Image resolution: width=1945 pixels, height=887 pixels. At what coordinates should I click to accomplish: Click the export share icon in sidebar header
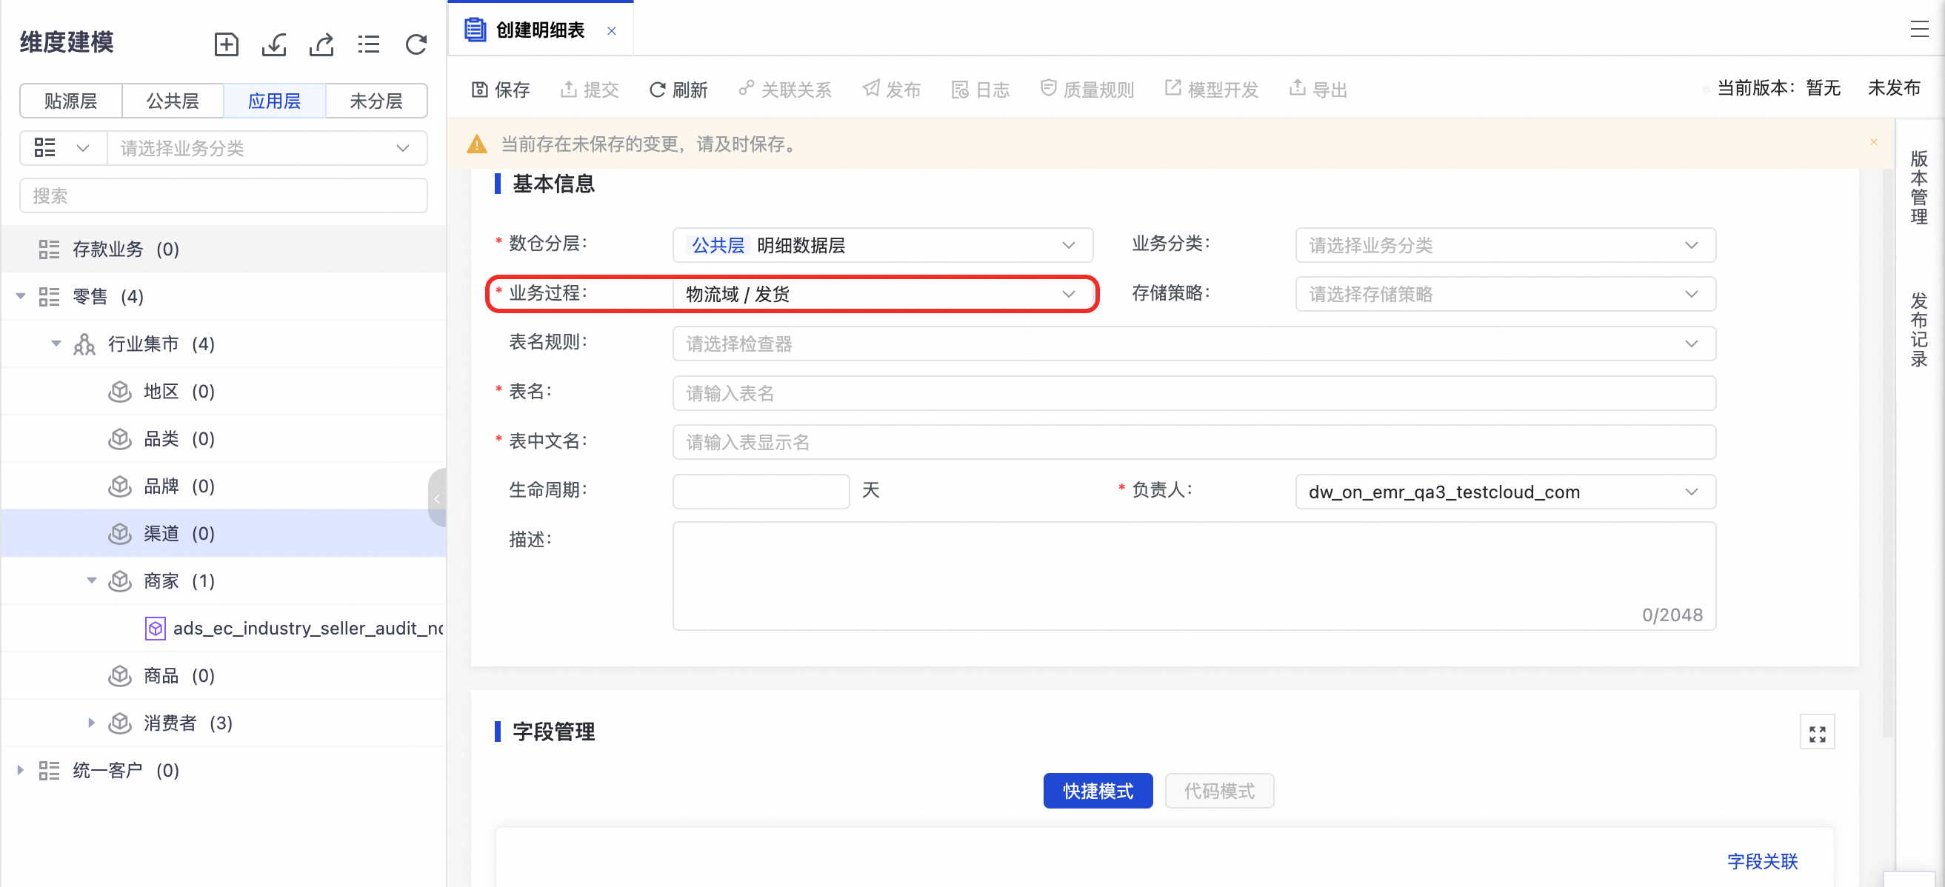tap(321, 44)
